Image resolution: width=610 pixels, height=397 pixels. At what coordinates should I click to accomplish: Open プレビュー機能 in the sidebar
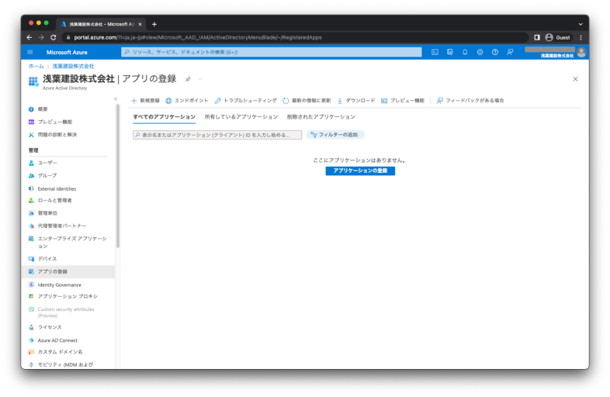point(50,122)
